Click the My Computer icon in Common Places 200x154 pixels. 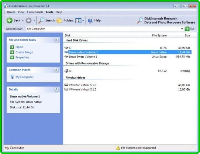coord(12,77)
